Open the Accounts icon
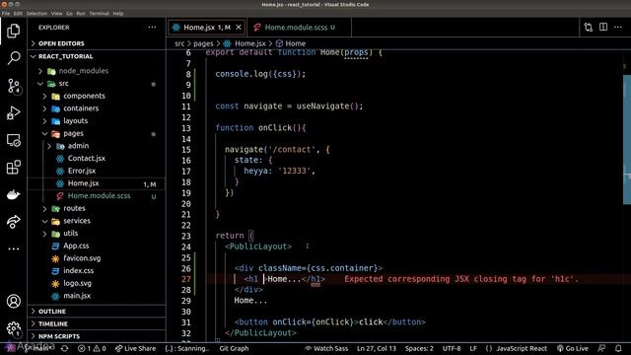 click(13, 302)
